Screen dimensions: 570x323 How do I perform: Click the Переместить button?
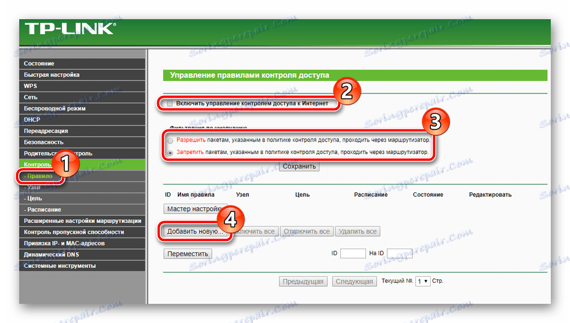pos(188,253)
